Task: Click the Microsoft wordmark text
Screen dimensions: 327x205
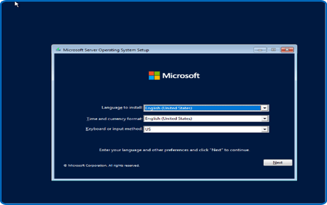Action: pos(181,76)
